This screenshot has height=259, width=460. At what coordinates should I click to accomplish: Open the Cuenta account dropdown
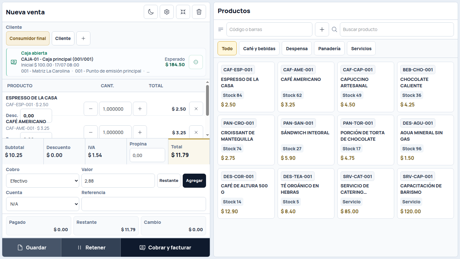42,204
